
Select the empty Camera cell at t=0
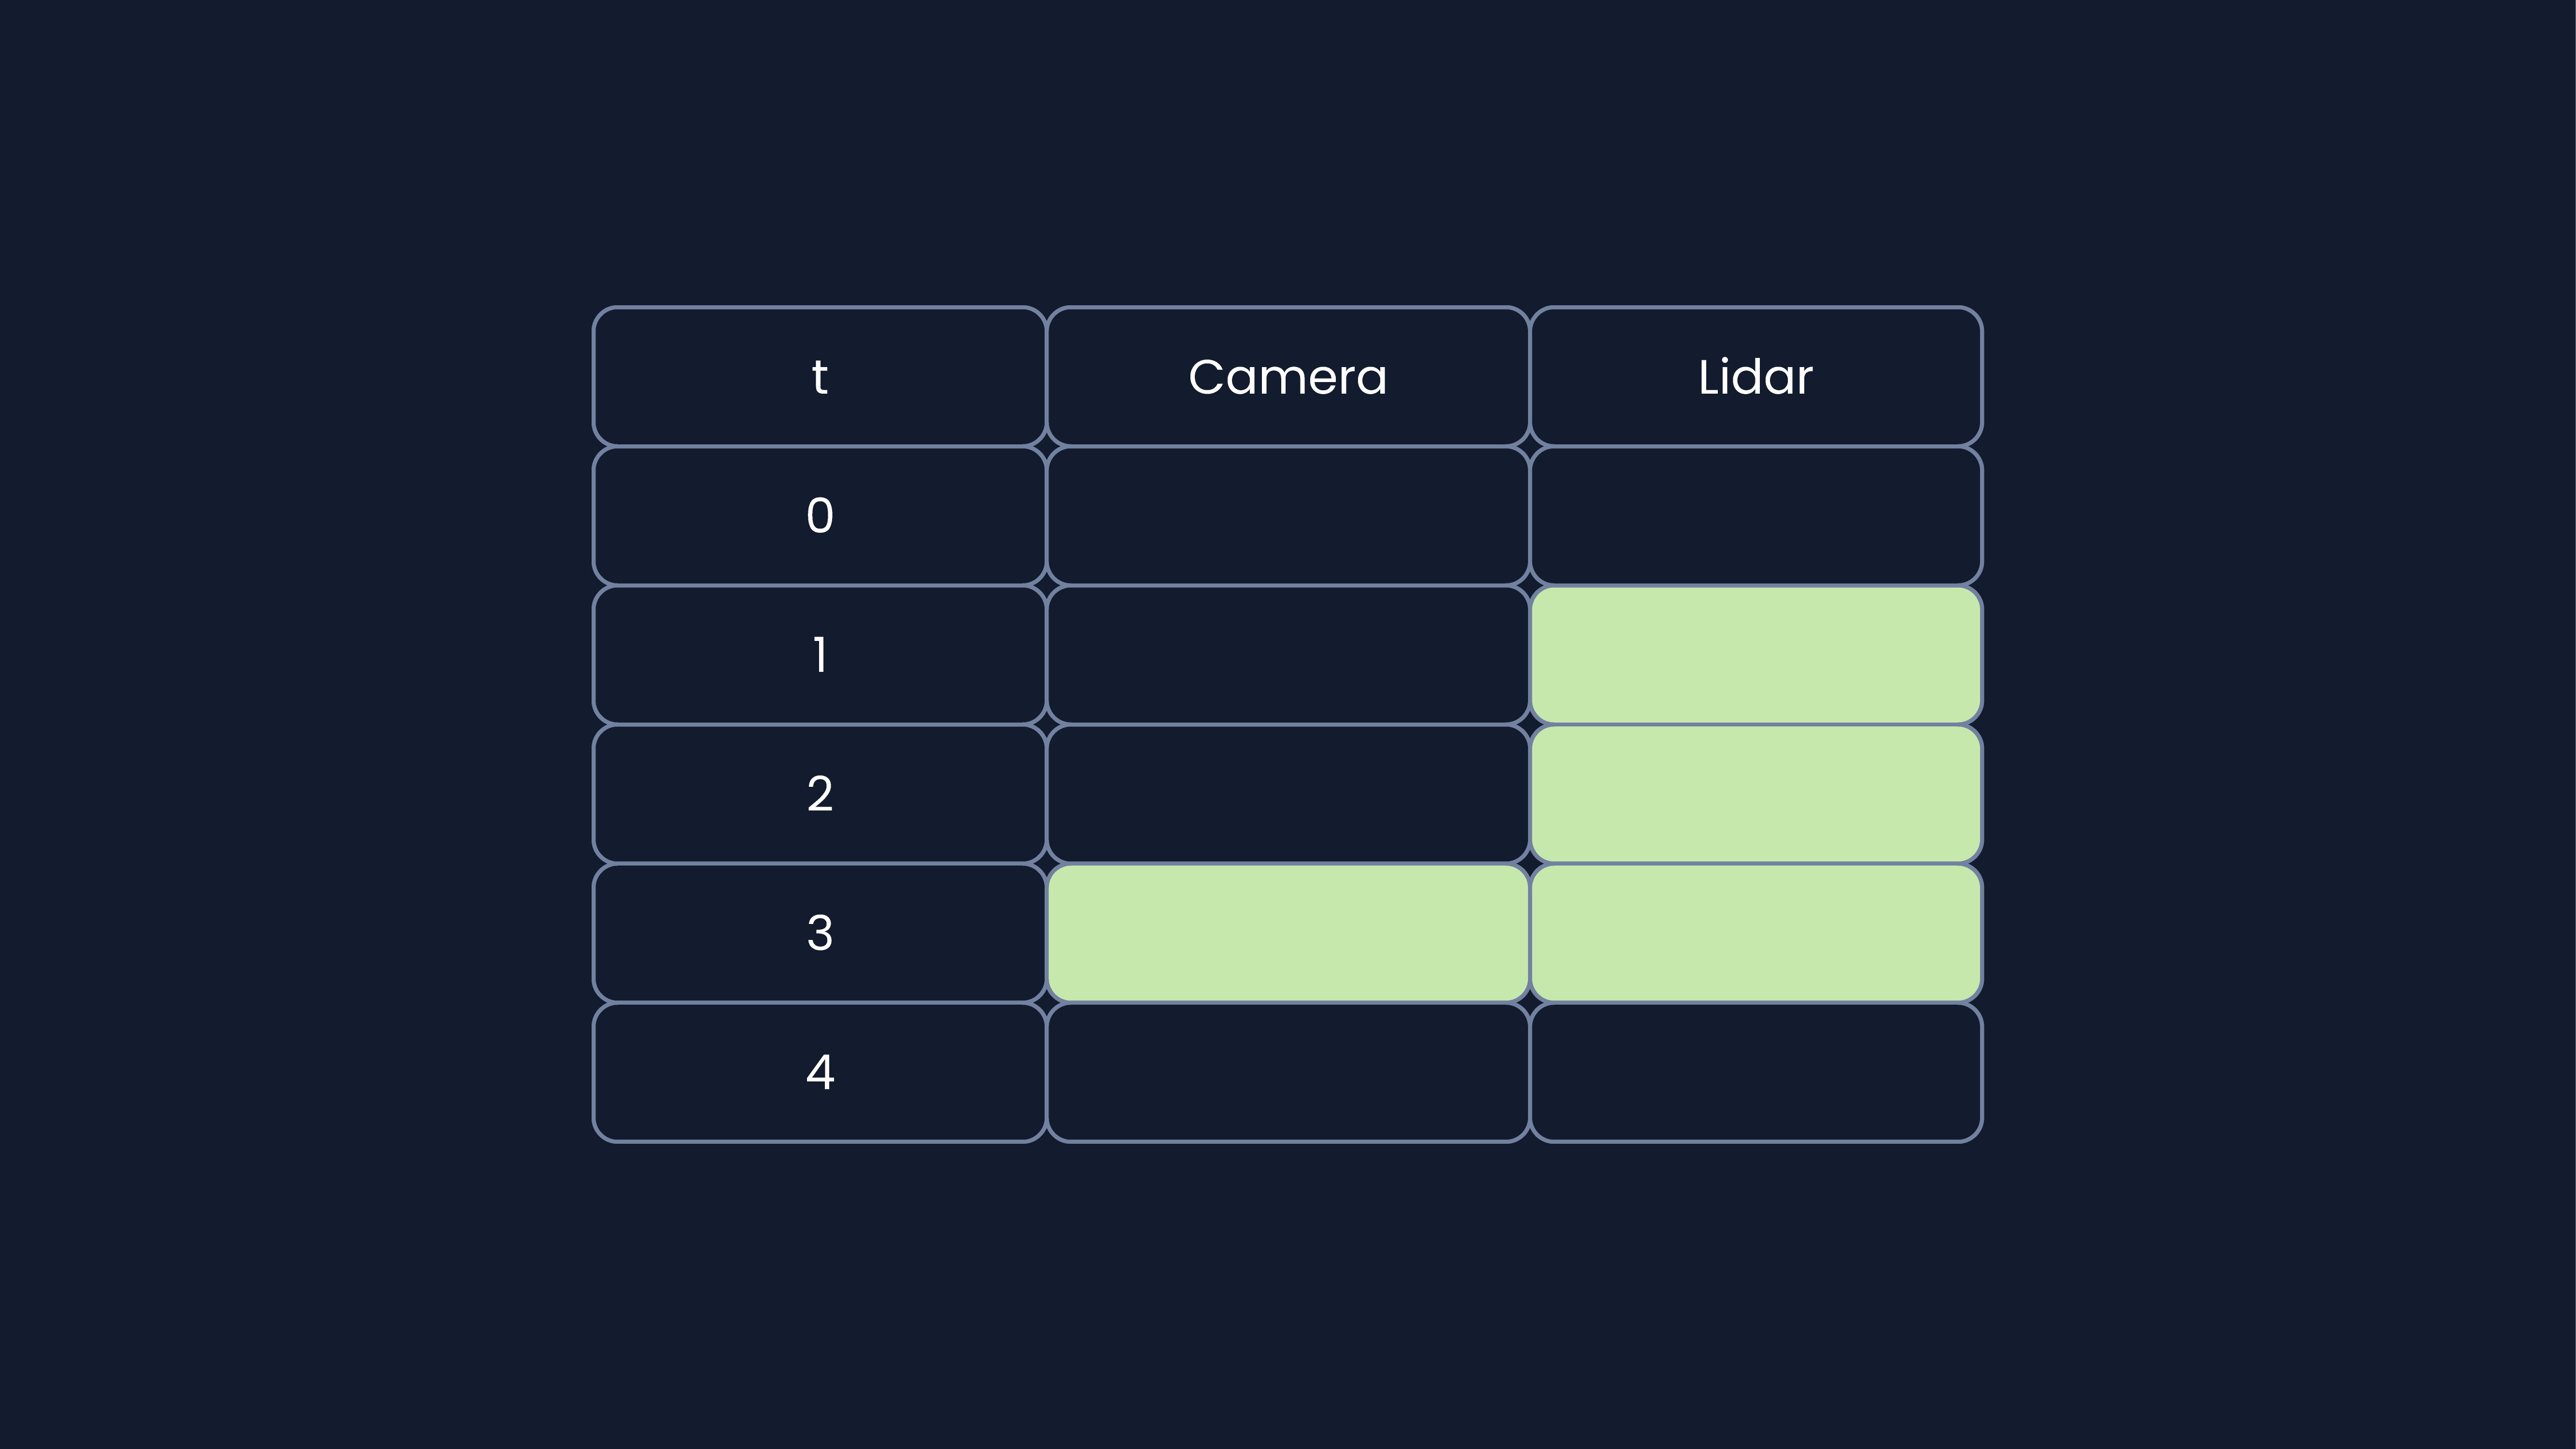(x=1288, y=515)
